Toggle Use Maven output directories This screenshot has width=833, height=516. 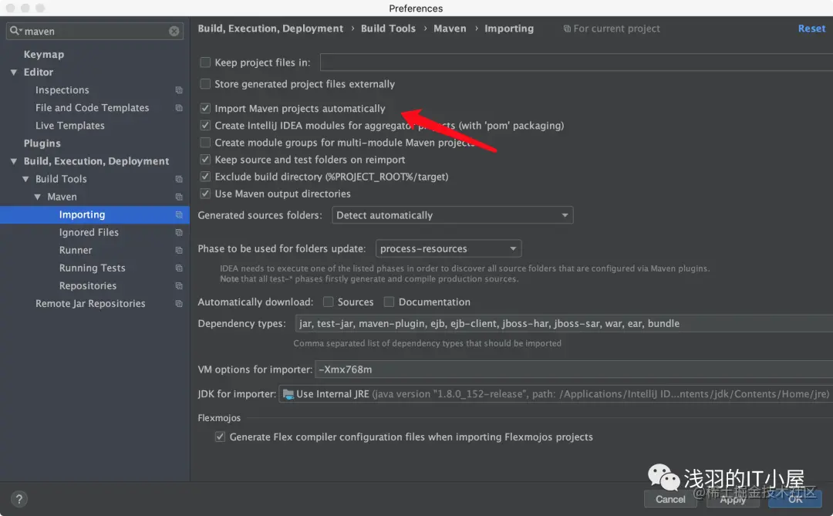click(x=205, y=194)
